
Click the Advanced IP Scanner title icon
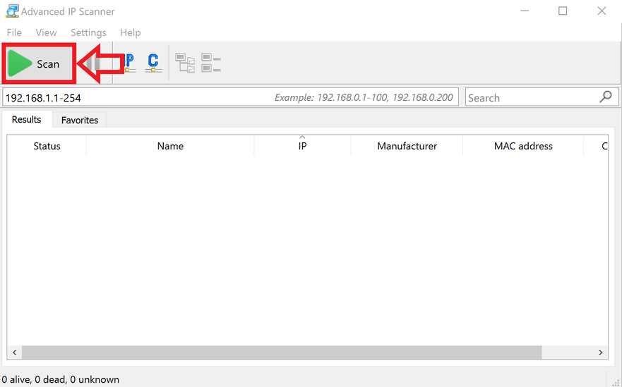(11, 11)
